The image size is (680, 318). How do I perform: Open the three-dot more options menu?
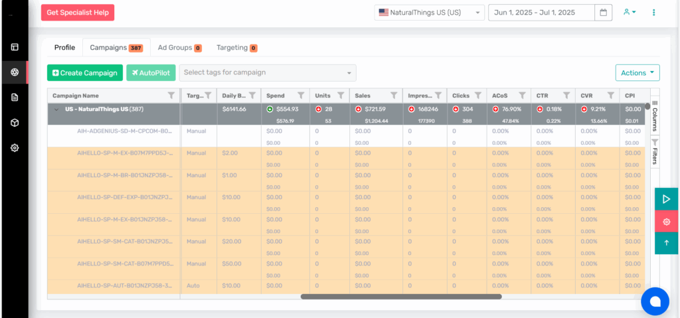[x=654, y=13]
